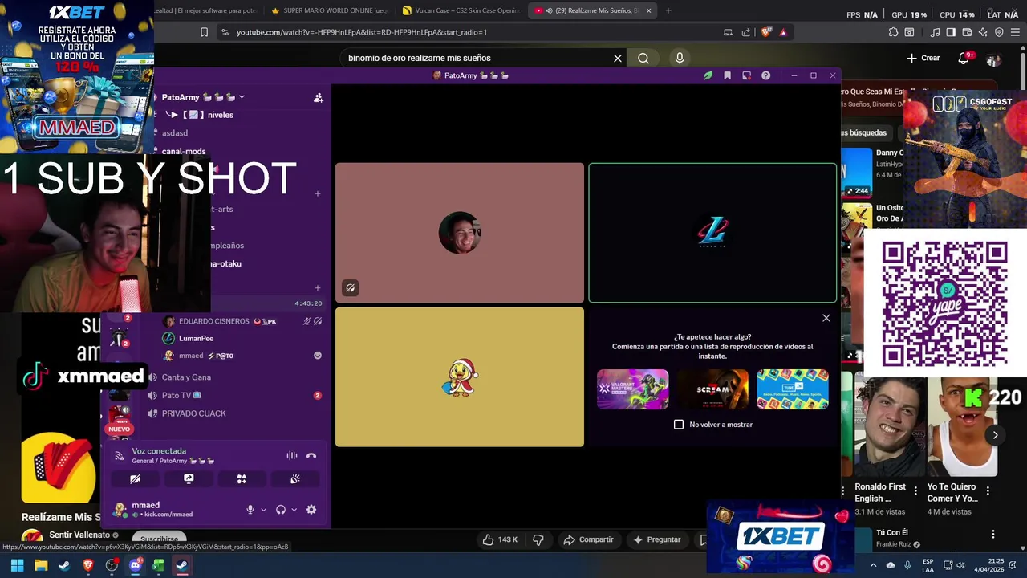This screenshot has width=1027, height=578.
Task: Open YouTube account avatar menu
Action: click(994, 59)
